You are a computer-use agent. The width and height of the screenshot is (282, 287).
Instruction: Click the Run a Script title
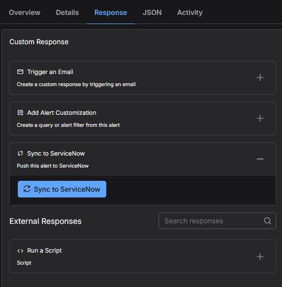[44, 250]
